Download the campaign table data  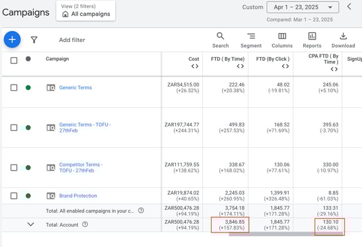[343, 40]
